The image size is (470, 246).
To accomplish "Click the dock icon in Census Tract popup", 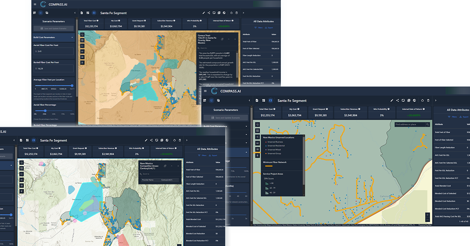I will point(222,39).
